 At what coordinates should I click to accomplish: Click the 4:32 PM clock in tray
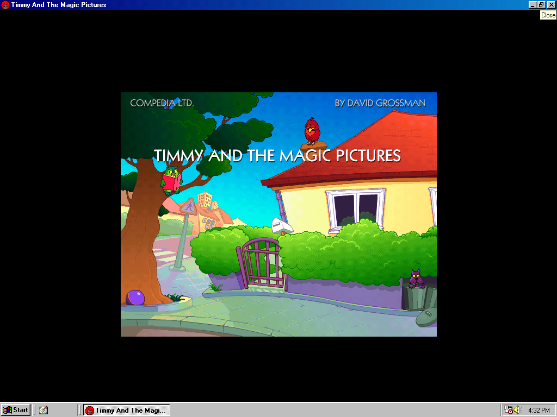(x=539, y=410)
